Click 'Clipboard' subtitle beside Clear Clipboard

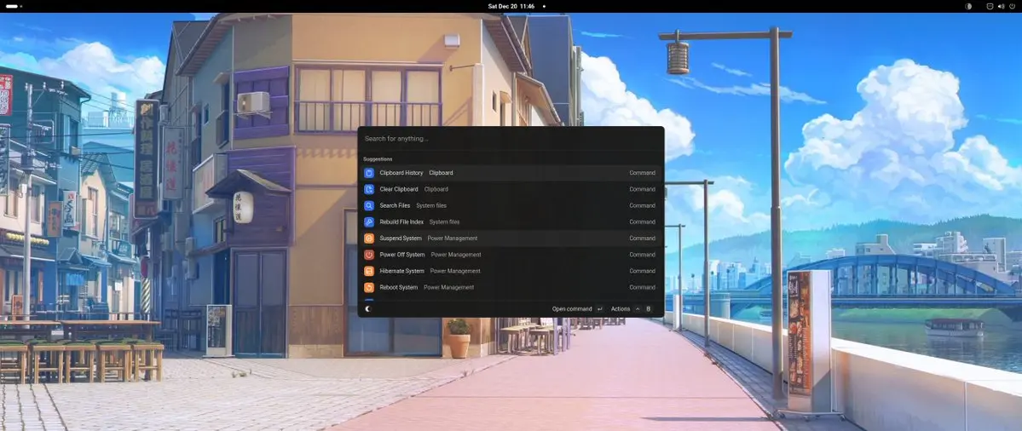click(x=436, y=189)
